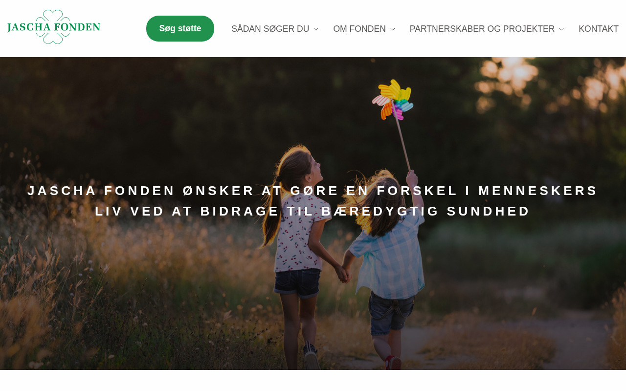
Task: Open PARTNERSKABER OG PROJEKTER menu item
Action: coord(482,29)
